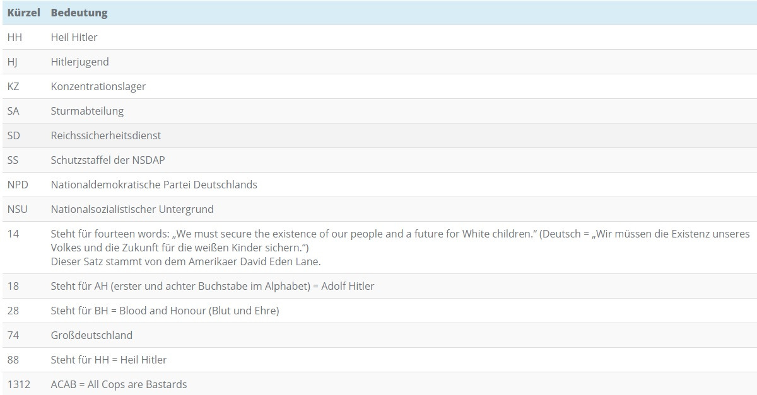Viewport: 757px width, 395px height.
Task: Click Nationaldemokratische Partei Deutschlands text
Action: tap(154, 185)
